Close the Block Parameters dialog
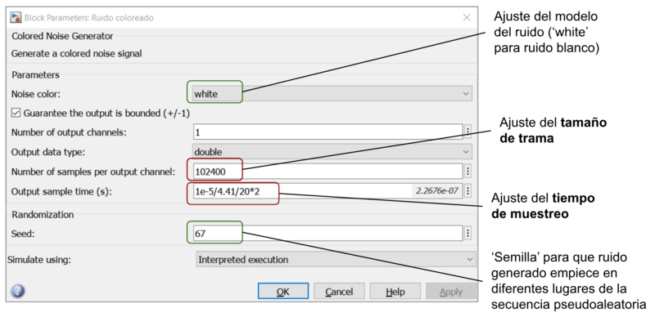Image resolution: width=655 pixels, height=317 pixels. pos(467,17)
